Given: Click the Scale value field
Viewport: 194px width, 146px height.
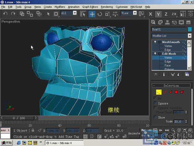Looking at the screenshot, I should click(x=179, y=121).
